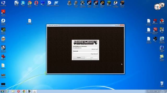Open the PFPortChecker desktop shortcut

155,21
